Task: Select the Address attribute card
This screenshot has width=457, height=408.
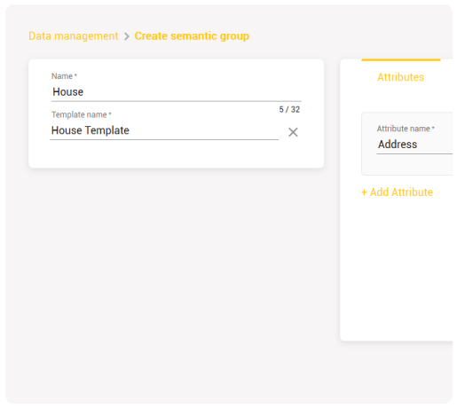Action: click(x=407, y=144)
